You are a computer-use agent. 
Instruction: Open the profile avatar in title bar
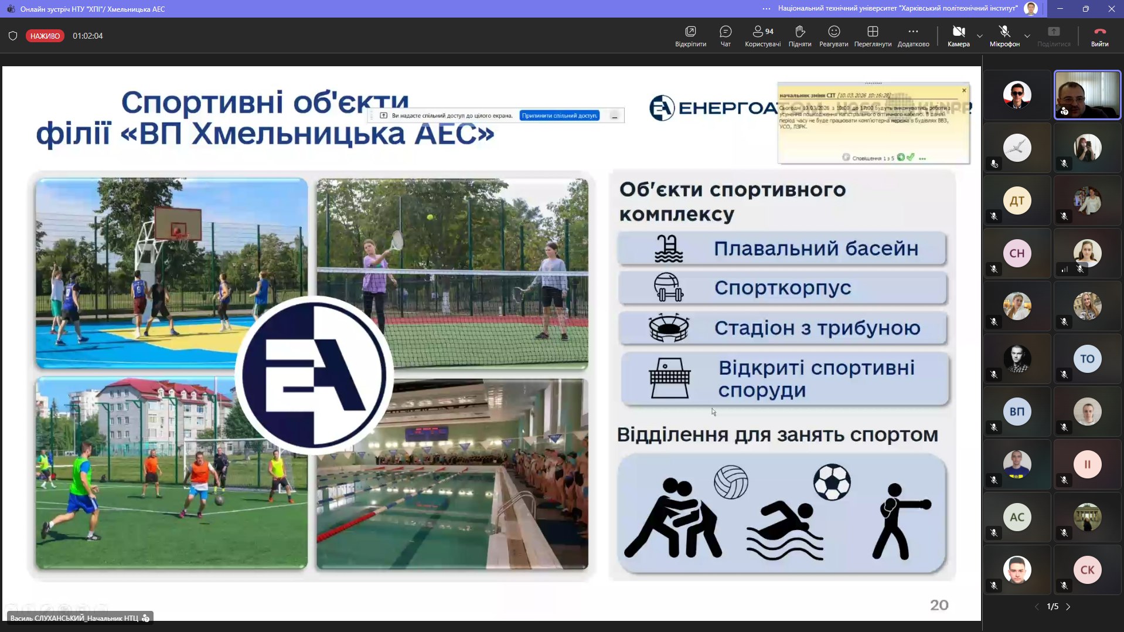(1031, 9)
